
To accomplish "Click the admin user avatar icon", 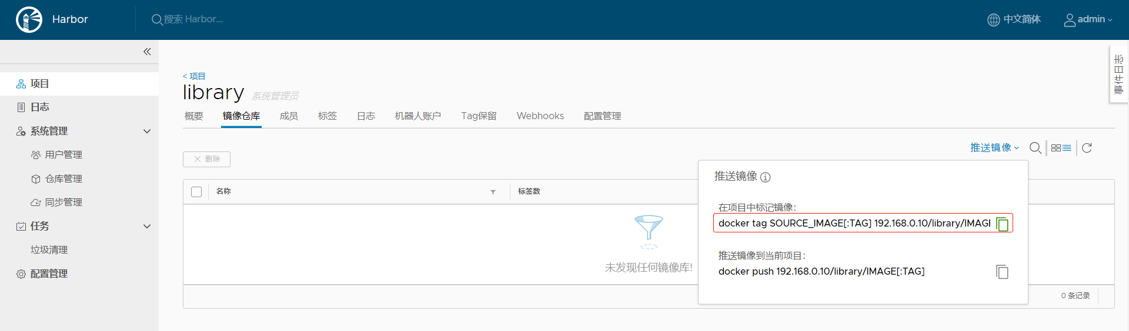I will (1070, 20).
